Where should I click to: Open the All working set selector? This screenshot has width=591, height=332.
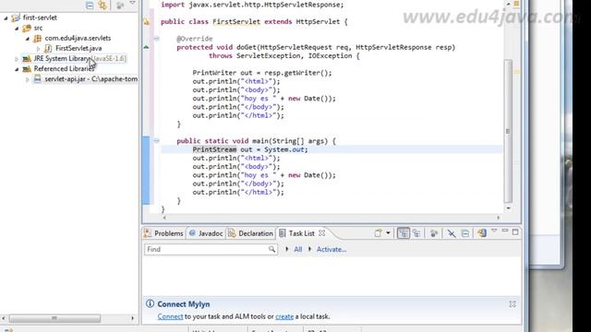tap(297, 249)
